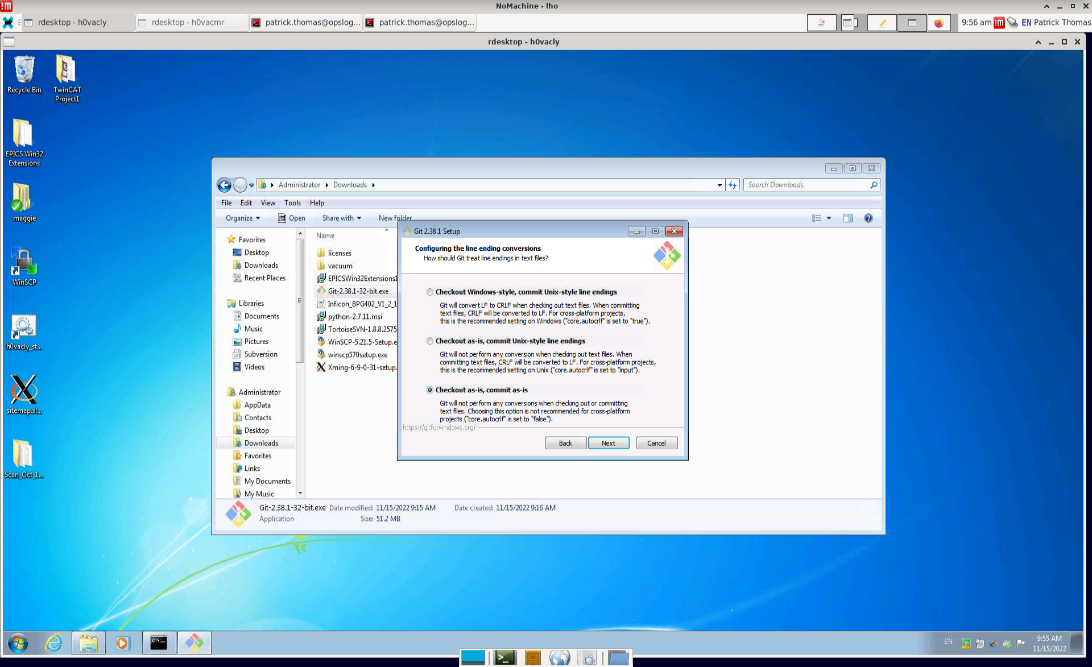Click Next in Git Setup
Viewport: 1092px width, 667px height.
click(x=608, y=443)
